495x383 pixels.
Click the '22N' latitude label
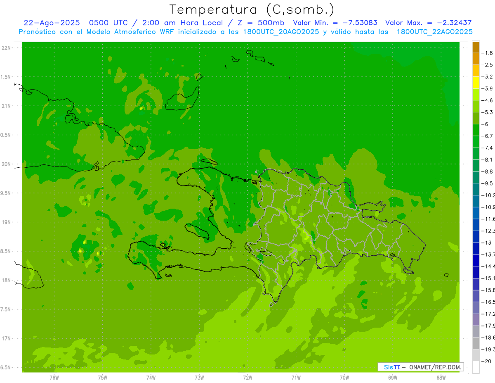coord(6,48)
